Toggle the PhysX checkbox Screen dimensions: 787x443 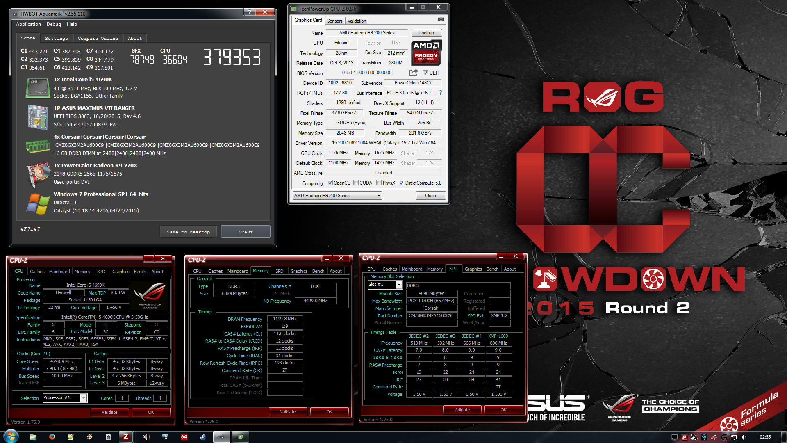pos(379,183)
